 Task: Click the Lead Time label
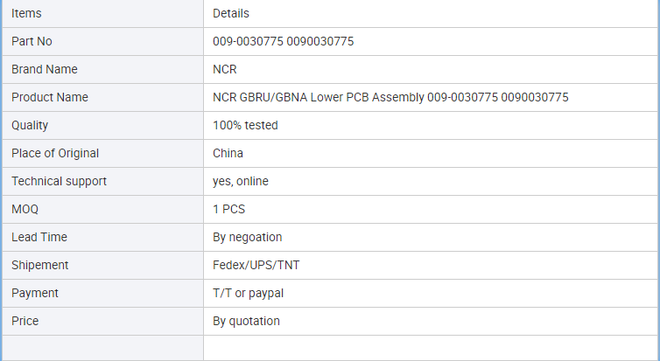click(x=39, y=237)
